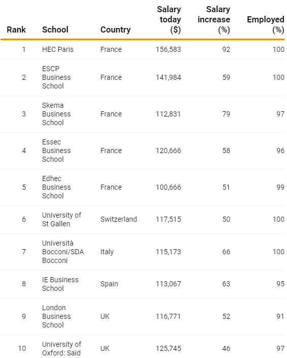287x358 pixels.
Task: Click the Rank column header
Action: 16,29
